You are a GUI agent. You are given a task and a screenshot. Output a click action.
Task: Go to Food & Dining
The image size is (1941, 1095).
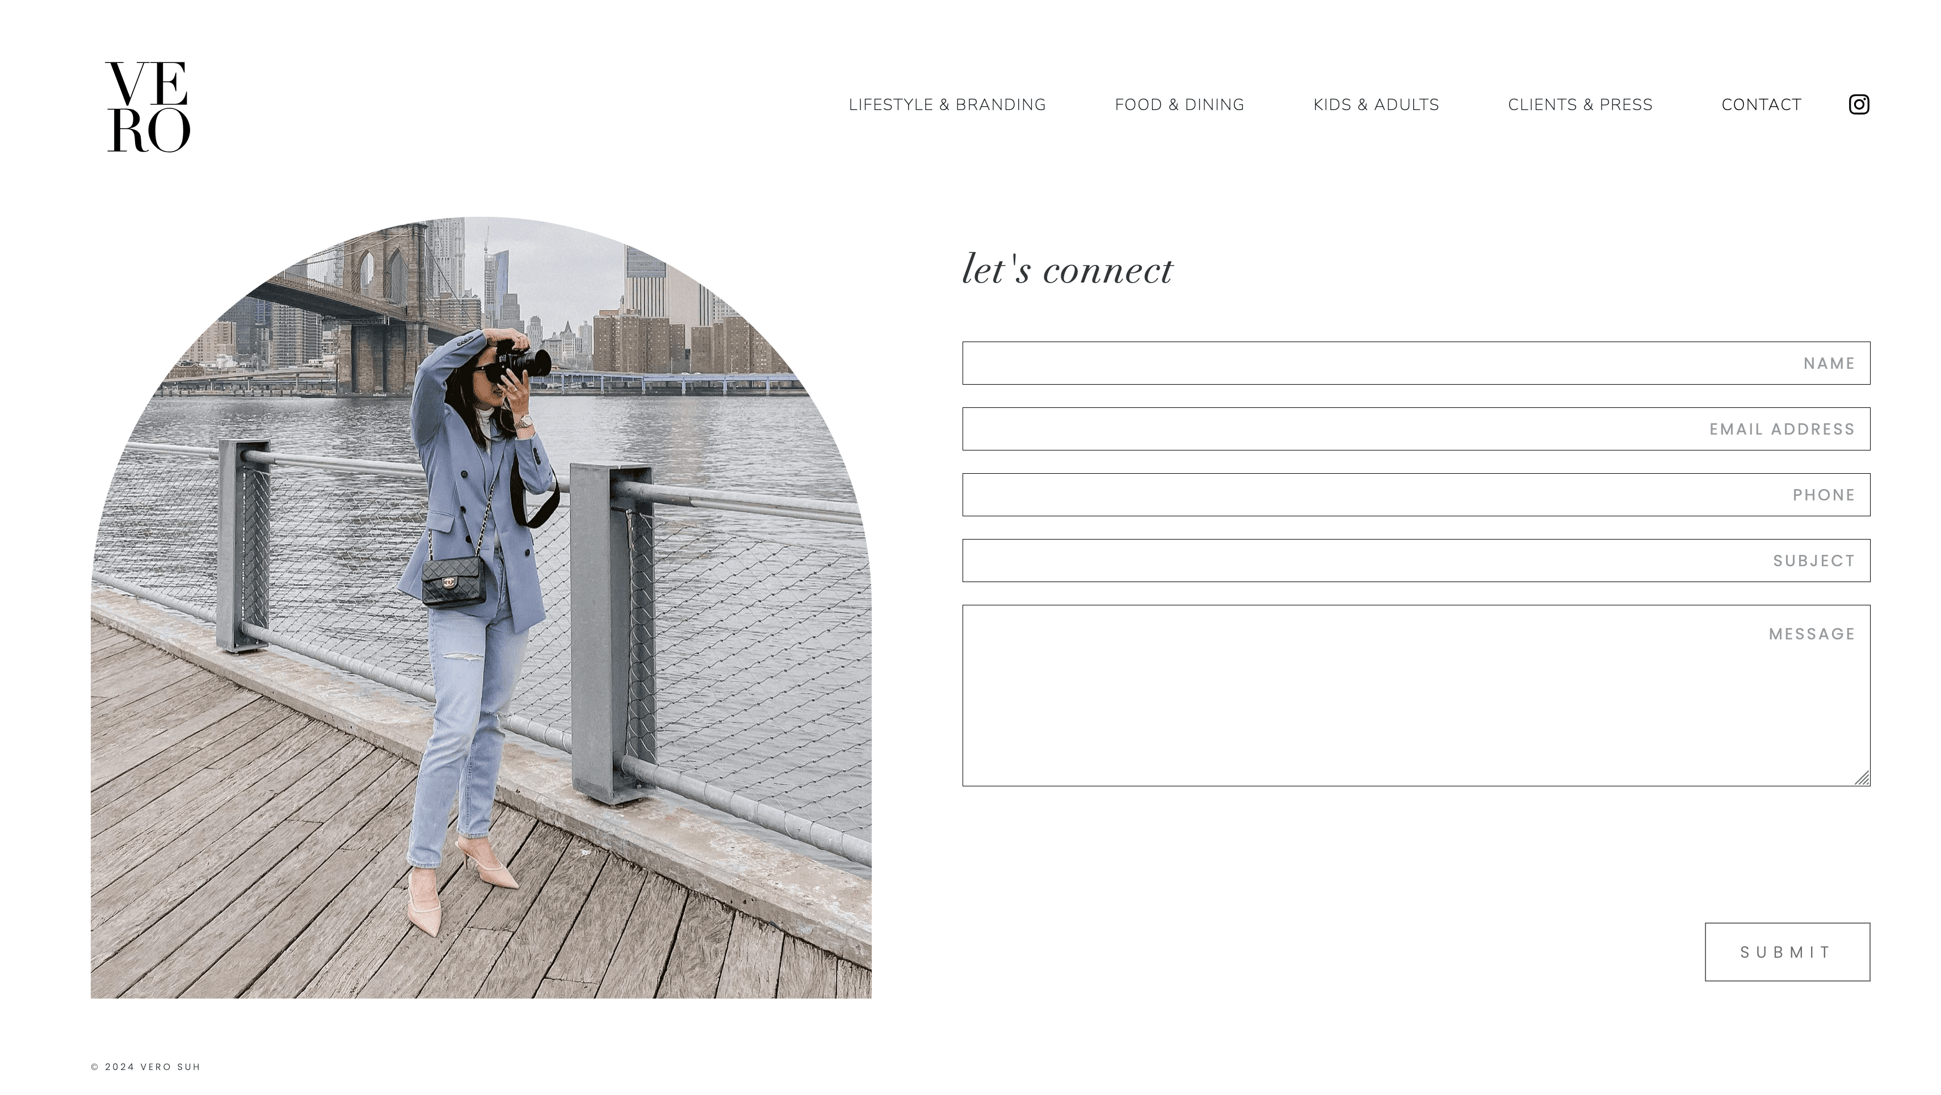pos(1179,105)
